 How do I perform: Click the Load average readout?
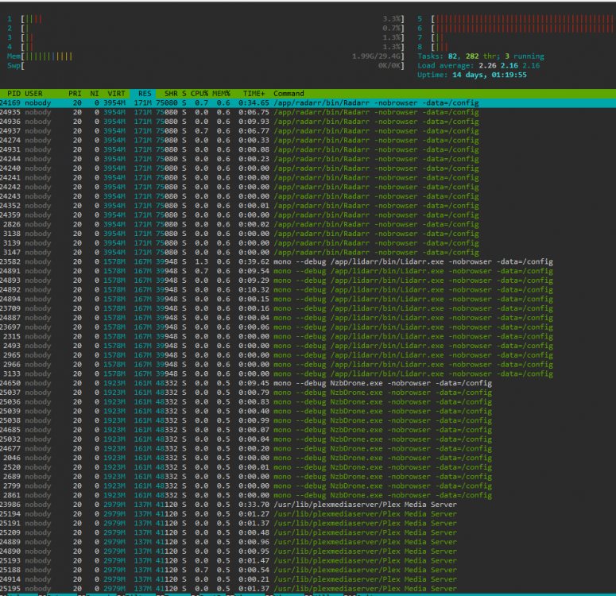click(x=478, y=66)
